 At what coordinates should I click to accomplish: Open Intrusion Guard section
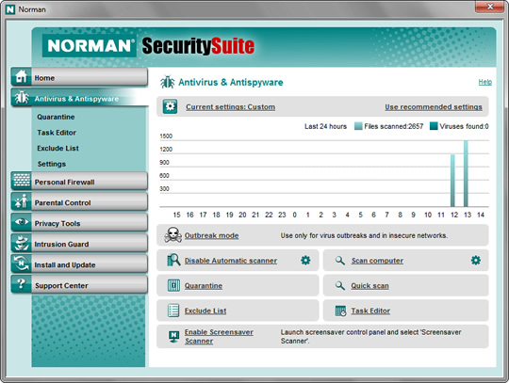point(79,244)
